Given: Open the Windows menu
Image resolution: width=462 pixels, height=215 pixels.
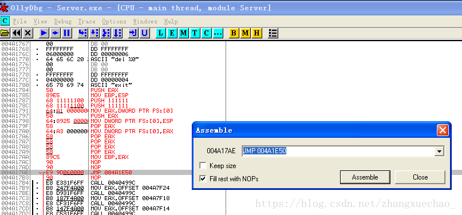Looking at the screenshot, I should pos(145,22).
